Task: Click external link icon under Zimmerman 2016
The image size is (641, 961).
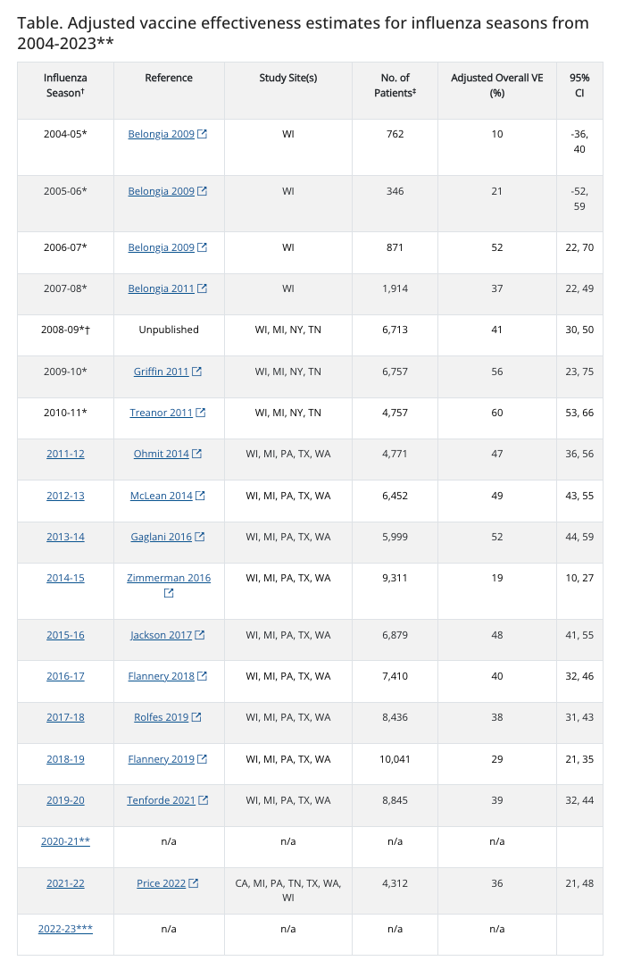Action: [169, 593]
